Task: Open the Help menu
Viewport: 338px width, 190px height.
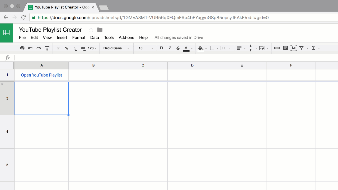Action: coord(143,37)
